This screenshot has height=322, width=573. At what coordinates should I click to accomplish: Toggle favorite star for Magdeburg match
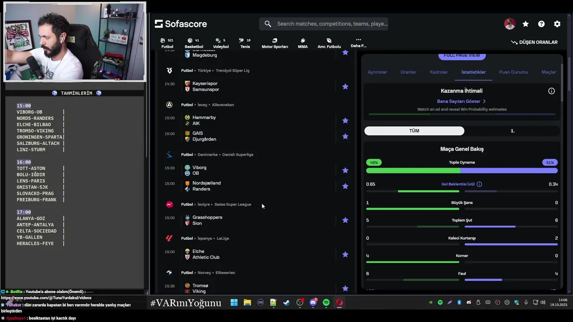click(x=345, y=52)
